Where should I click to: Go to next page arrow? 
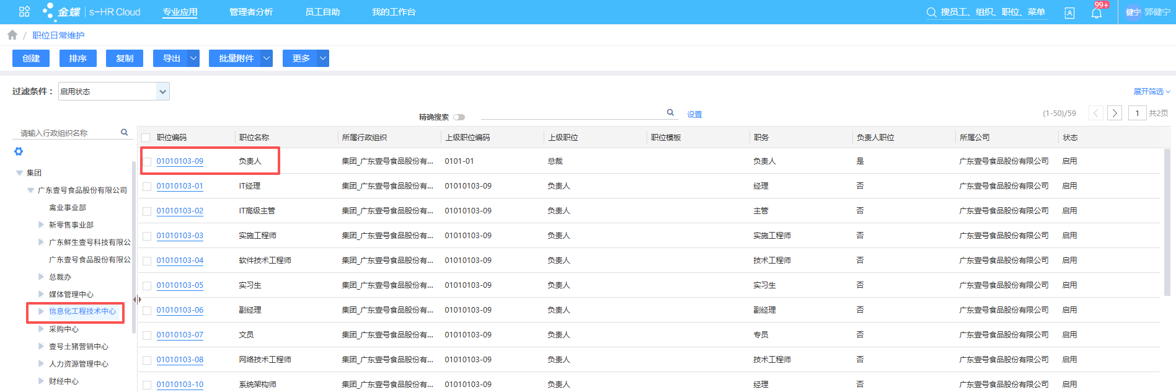pos(1115,113)
